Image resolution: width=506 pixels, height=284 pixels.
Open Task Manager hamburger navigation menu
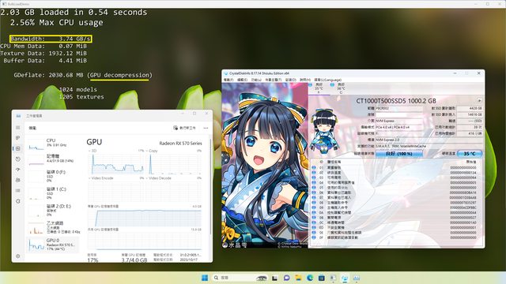click(18, 128)
